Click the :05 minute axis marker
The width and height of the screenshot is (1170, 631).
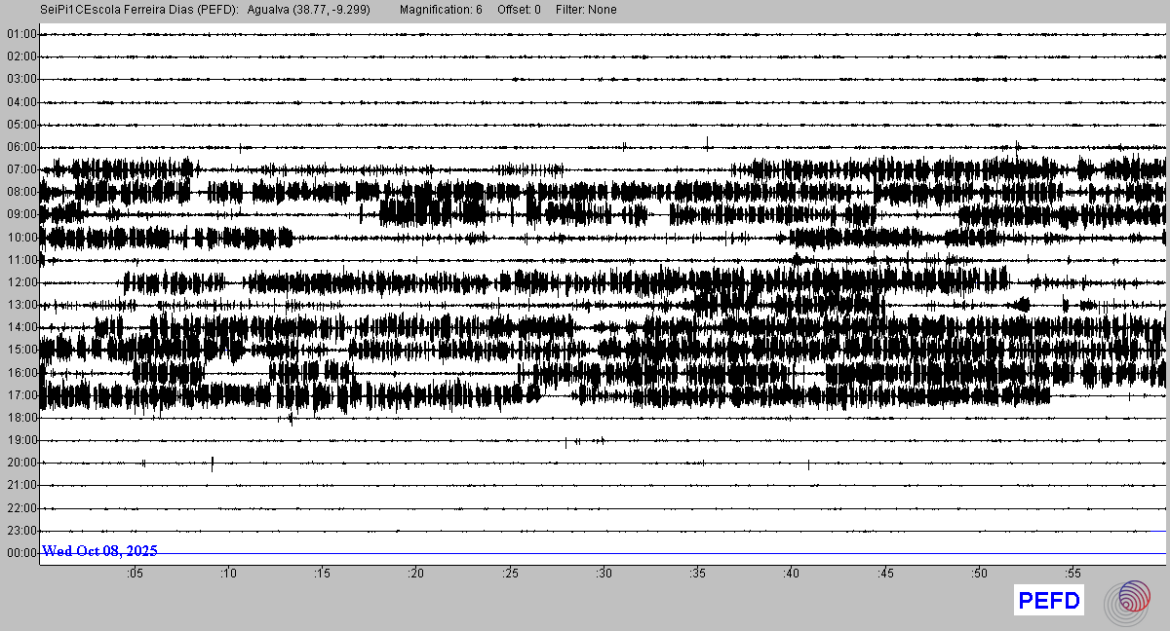(x=135, y=574)
